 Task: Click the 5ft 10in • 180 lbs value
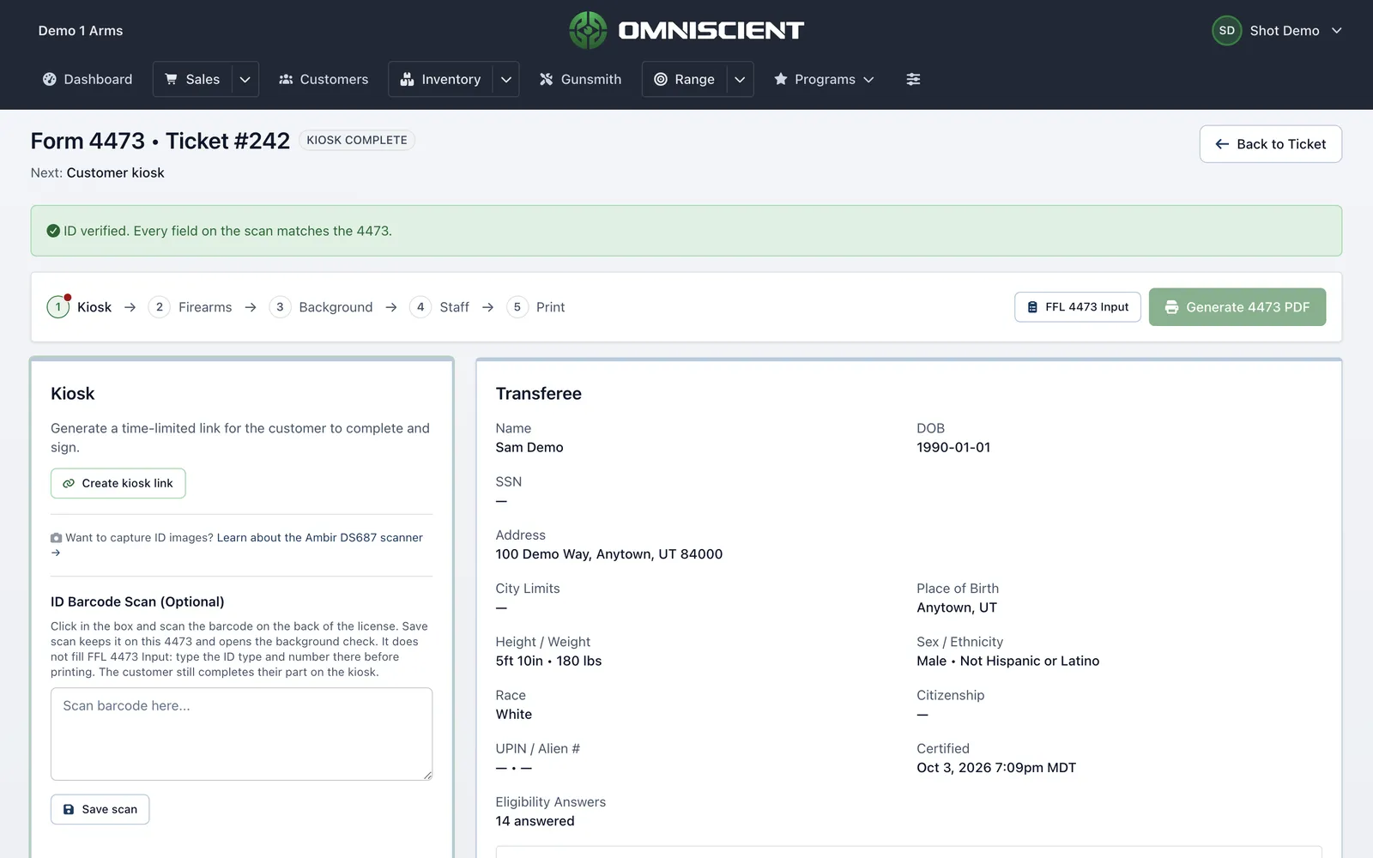(548, 661)
